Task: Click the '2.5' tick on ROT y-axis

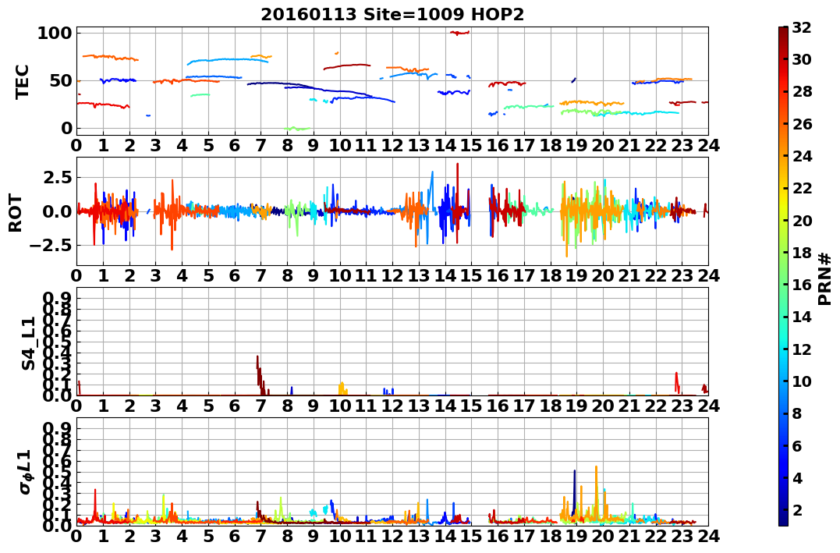Action: coord(57,177)
